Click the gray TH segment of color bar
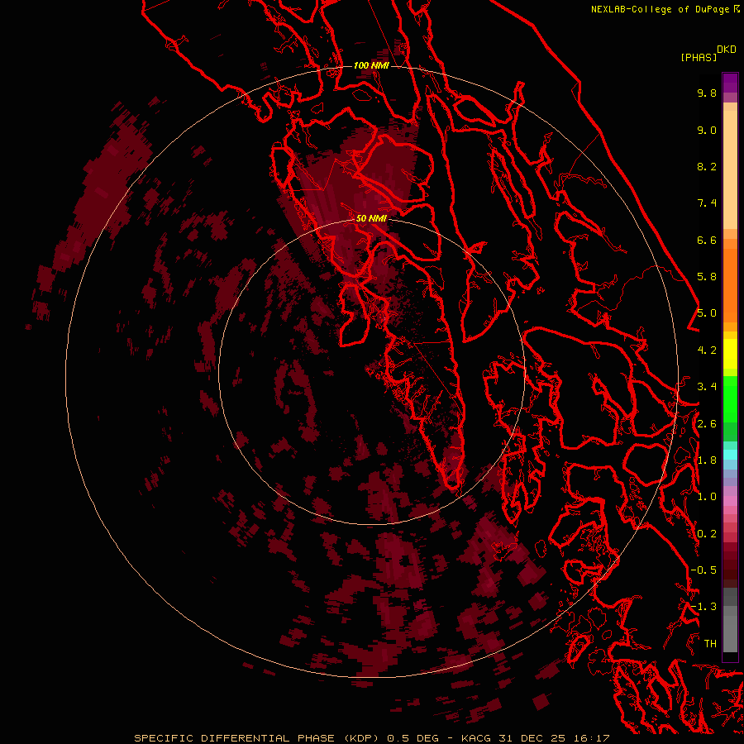The width and height of the screenshot is (744, 744). 730,631
